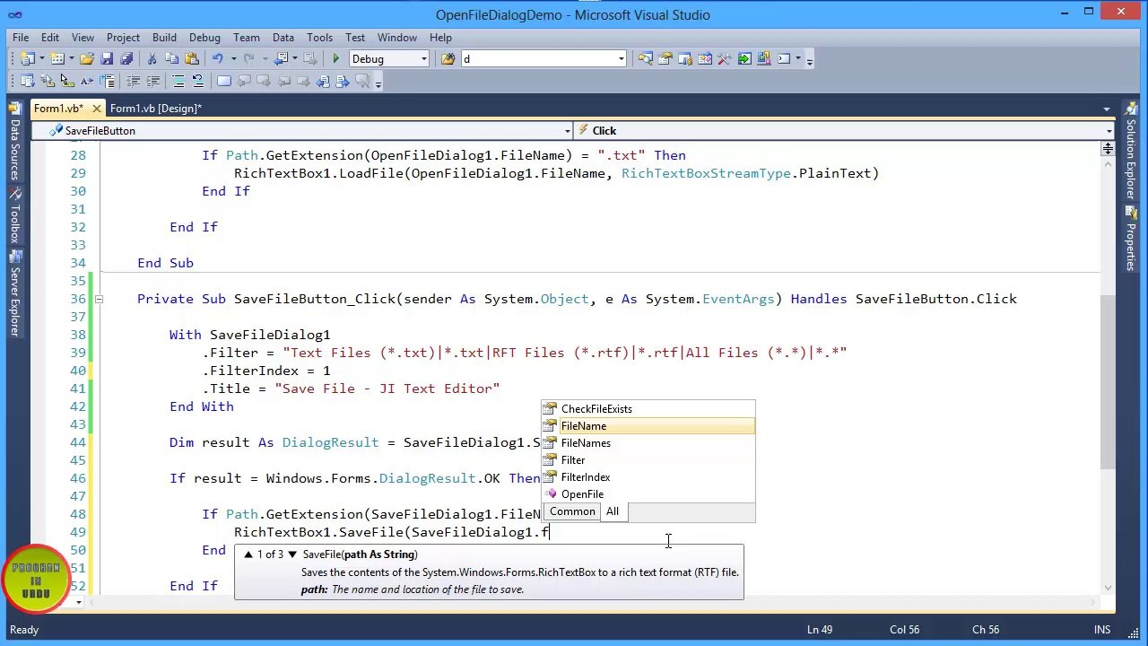Open the Build menu
Screen dimensions: 1148x646
[164, 38]
